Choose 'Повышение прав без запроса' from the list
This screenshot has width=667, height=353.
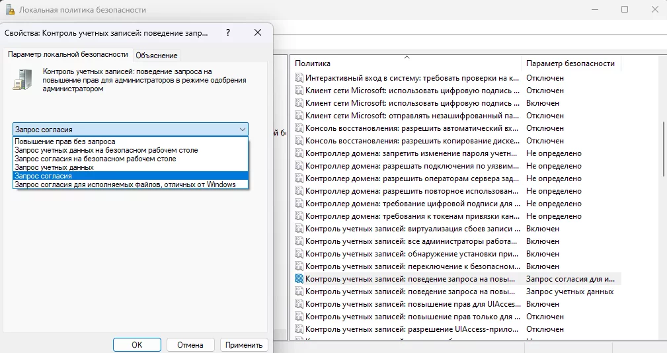(x=65, y=141)
